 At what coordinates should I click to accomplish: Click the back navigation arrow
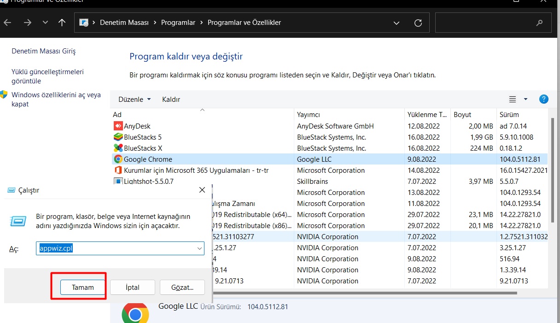pos(8,22)
